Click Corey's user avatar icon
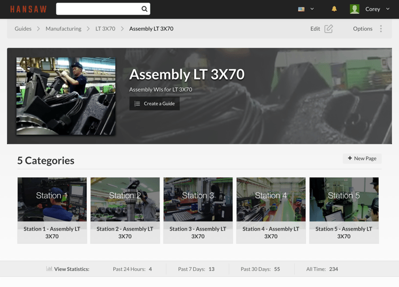 point(355,9)
